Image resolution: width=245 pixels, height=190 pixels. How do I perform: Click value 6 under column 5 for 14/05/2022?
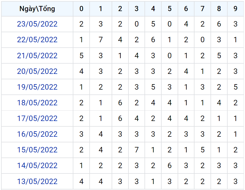pyautogui.click(x=169, y=166)
